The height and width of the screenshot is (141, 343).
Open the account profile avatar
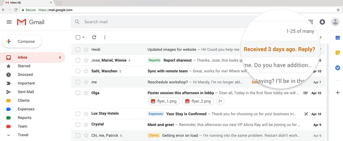point(335,22)
